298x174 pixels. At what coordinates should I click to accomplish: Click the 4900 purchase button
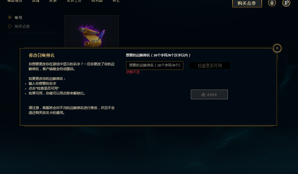point(209,94)
